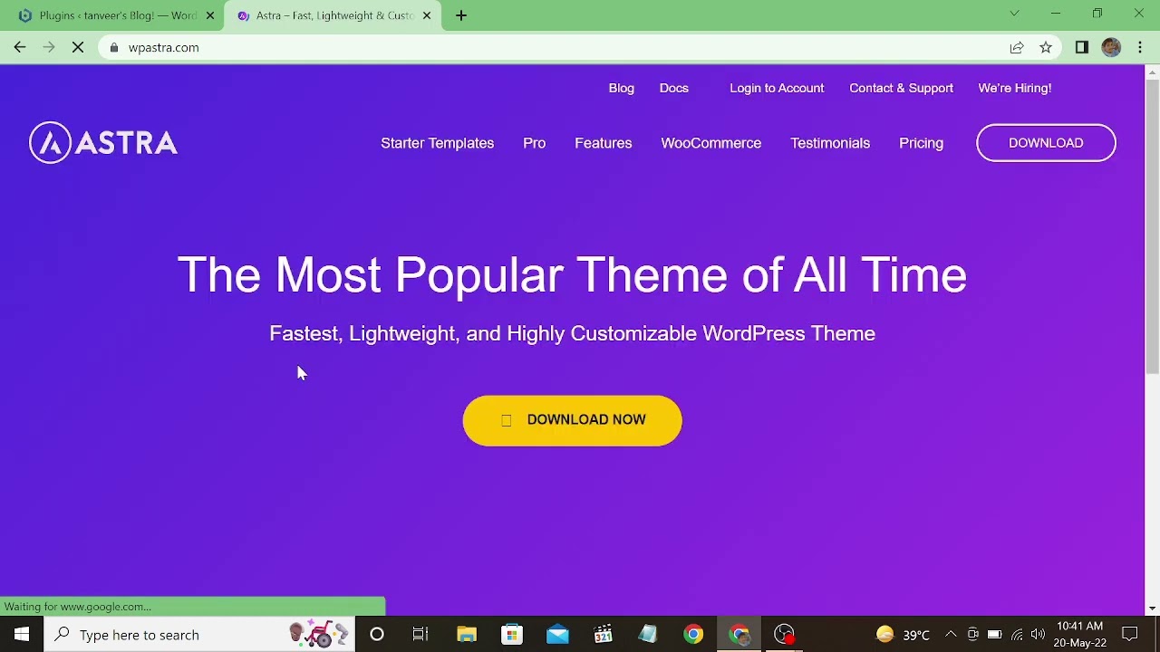Close the Astra browser tab

point(427,15)
